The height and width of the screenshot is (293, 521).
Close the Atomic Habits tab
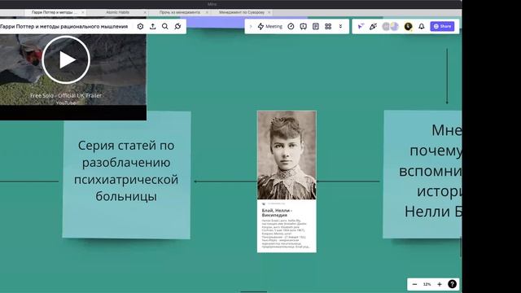pos(145,12)
